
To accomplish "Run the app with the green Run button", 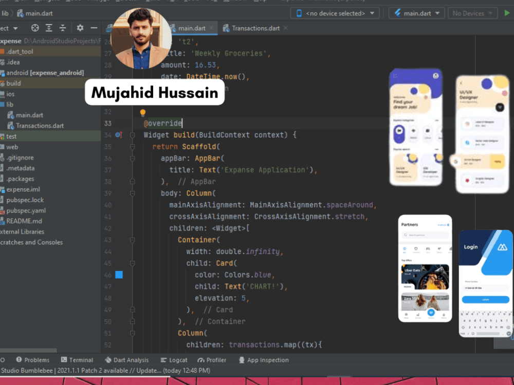I will click(508, 13).
